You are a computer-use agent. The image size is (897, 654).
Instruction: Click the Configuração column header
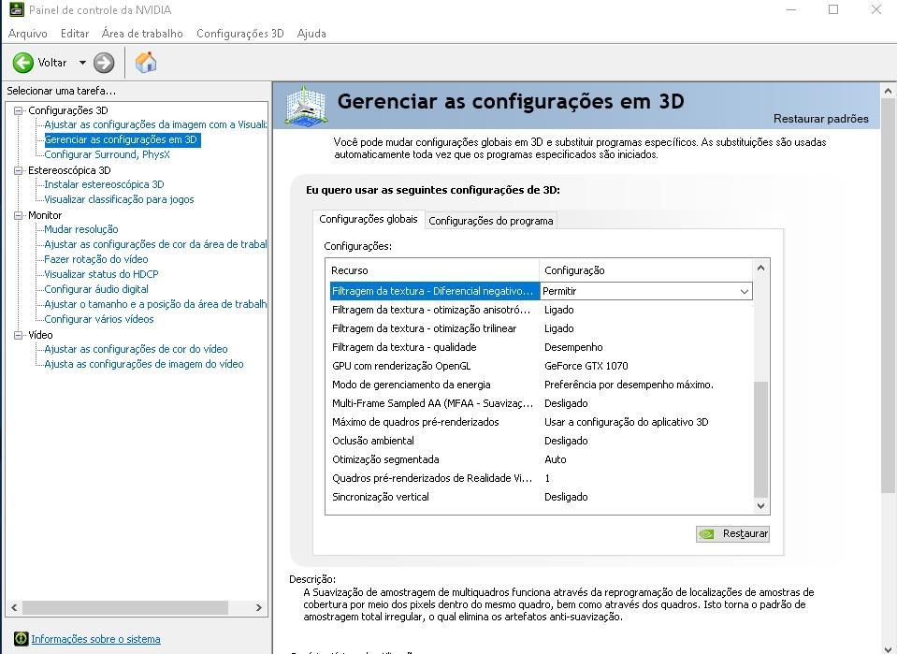point(646,270)
